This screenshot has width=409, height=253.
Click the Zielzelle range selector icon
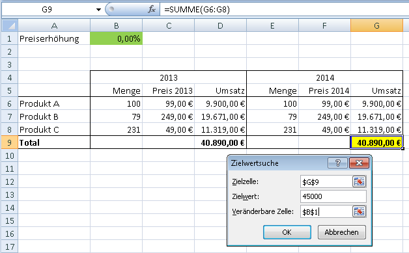[360, 181]
